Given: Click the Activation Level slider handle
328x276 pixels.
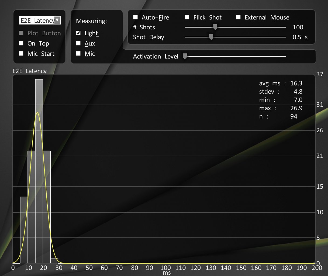Looking at the screenshot, I should point(185,56).
